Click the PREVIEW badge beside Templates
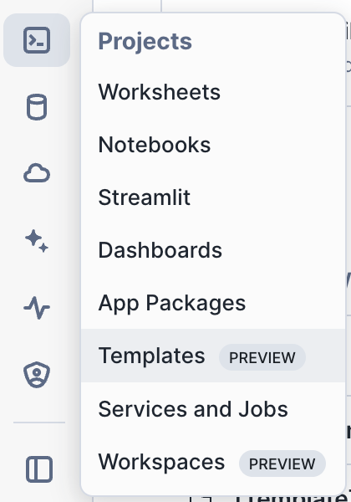 (262, 357)
